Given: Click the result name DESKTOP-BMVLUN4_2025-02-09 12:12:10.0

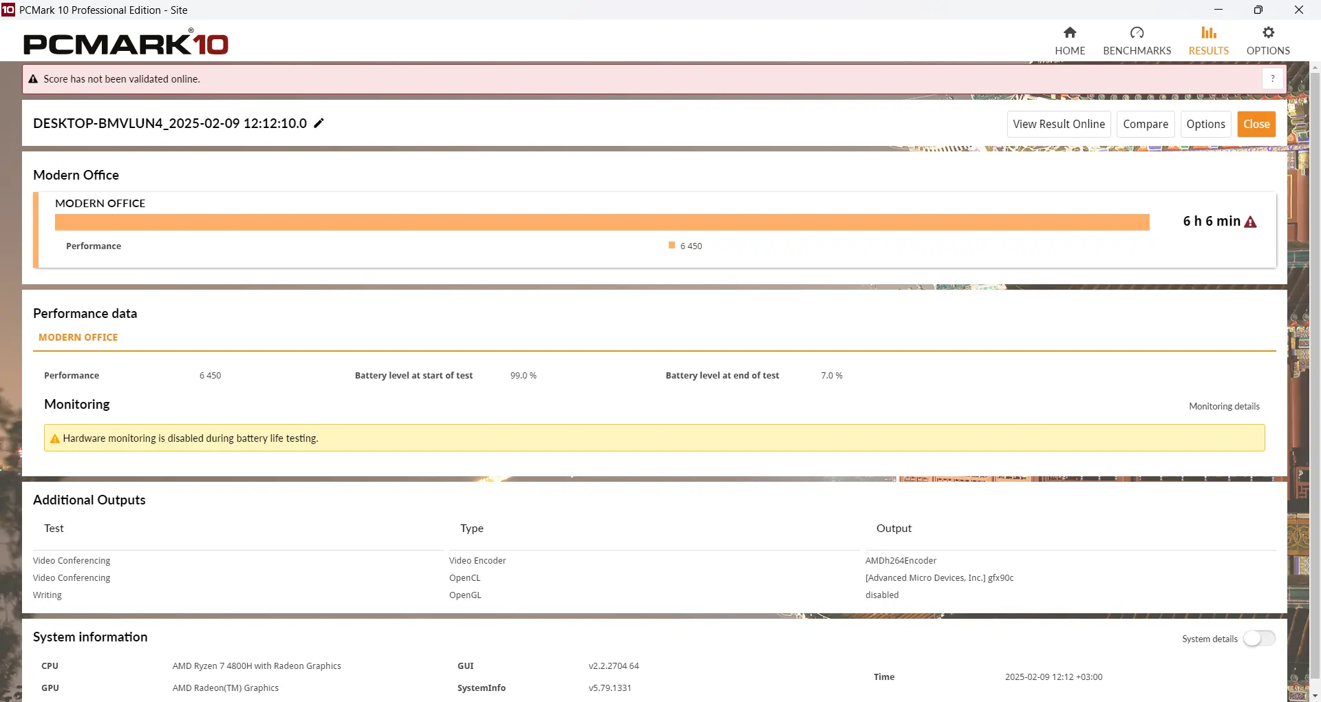Looking at the screenshot, I should tap(170, 123).
